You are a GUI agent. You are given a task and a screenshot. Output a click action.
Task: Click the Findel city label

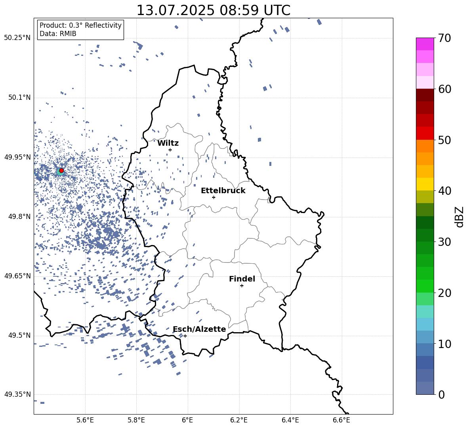(x=242, y=279)
